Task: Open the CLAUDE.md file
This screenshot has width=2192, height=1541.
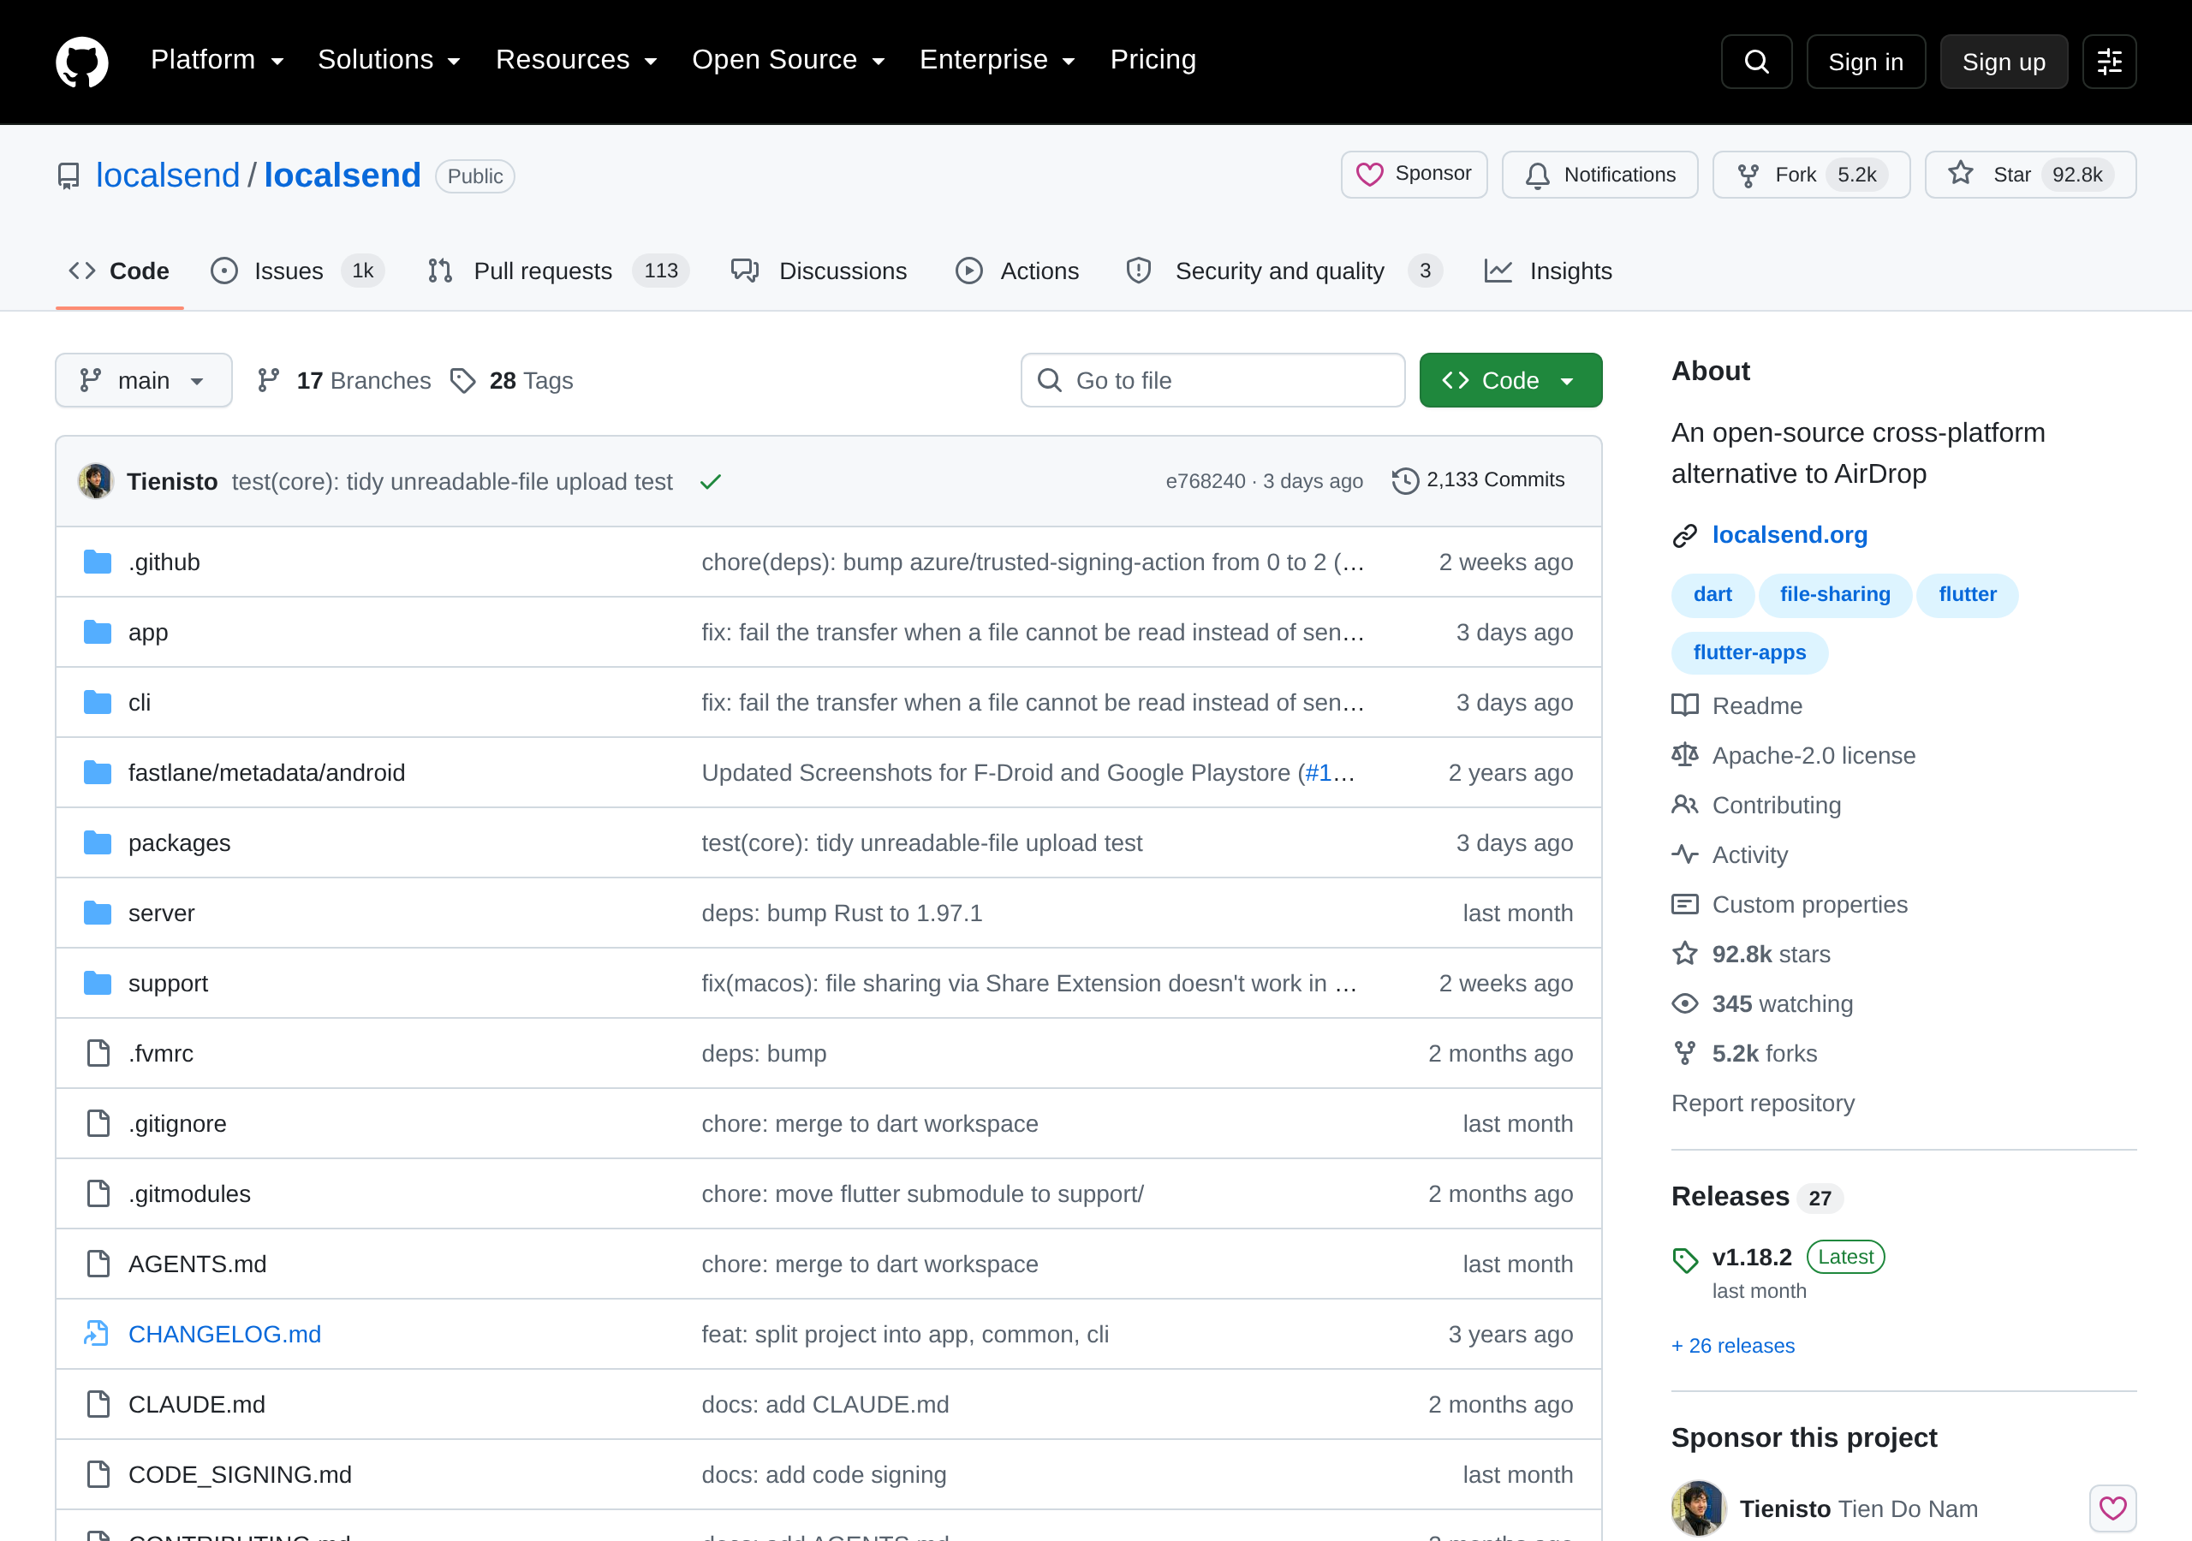Action: tap(197, 1403)
